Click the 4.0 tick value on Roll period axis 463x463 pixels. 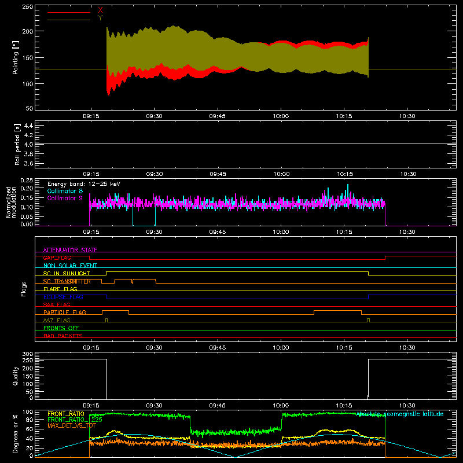28,144
